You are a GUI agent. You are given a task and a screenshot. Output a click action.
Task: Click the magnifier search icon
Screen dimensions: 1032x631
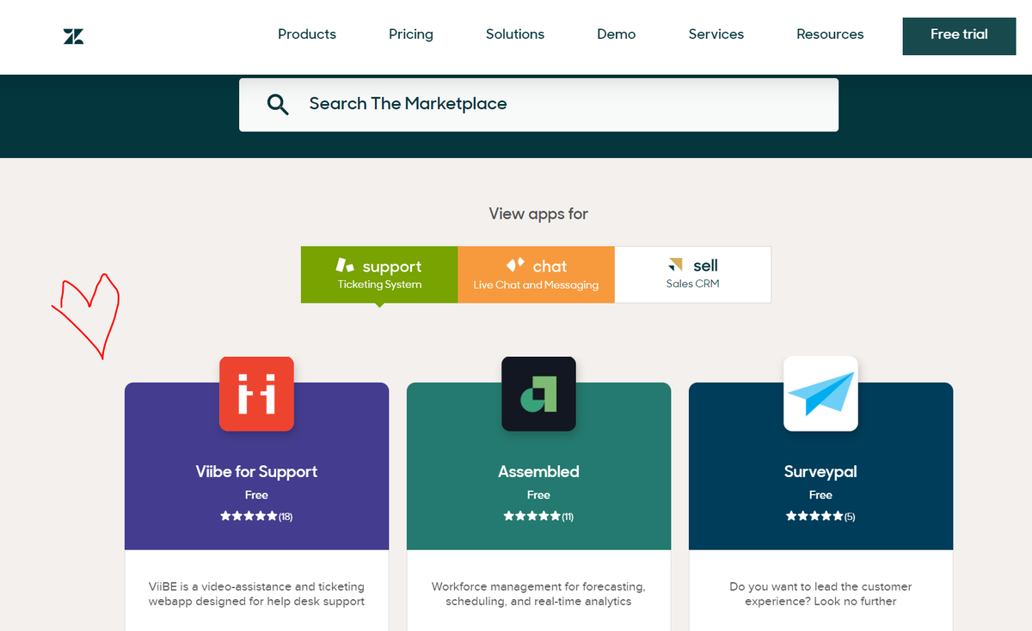(x=278, y=104)
